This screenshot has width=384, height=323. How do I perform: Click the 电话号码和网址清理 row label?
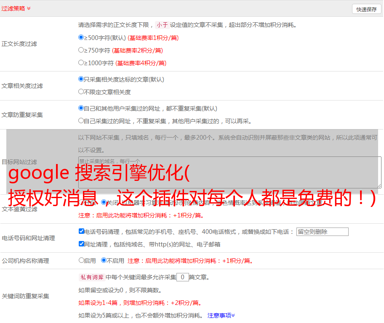point(28,238)
